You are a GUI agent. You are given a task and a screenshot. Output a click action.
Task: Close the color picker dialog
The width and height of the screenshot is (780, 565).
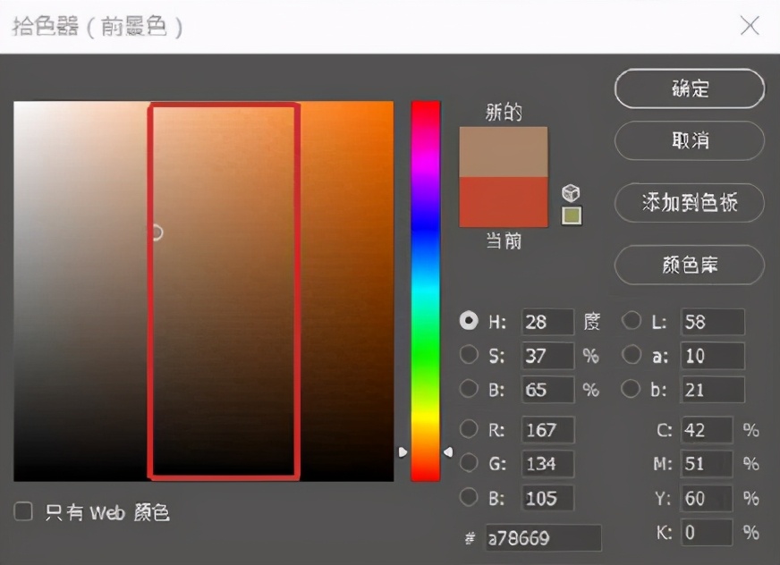point(750,26)
